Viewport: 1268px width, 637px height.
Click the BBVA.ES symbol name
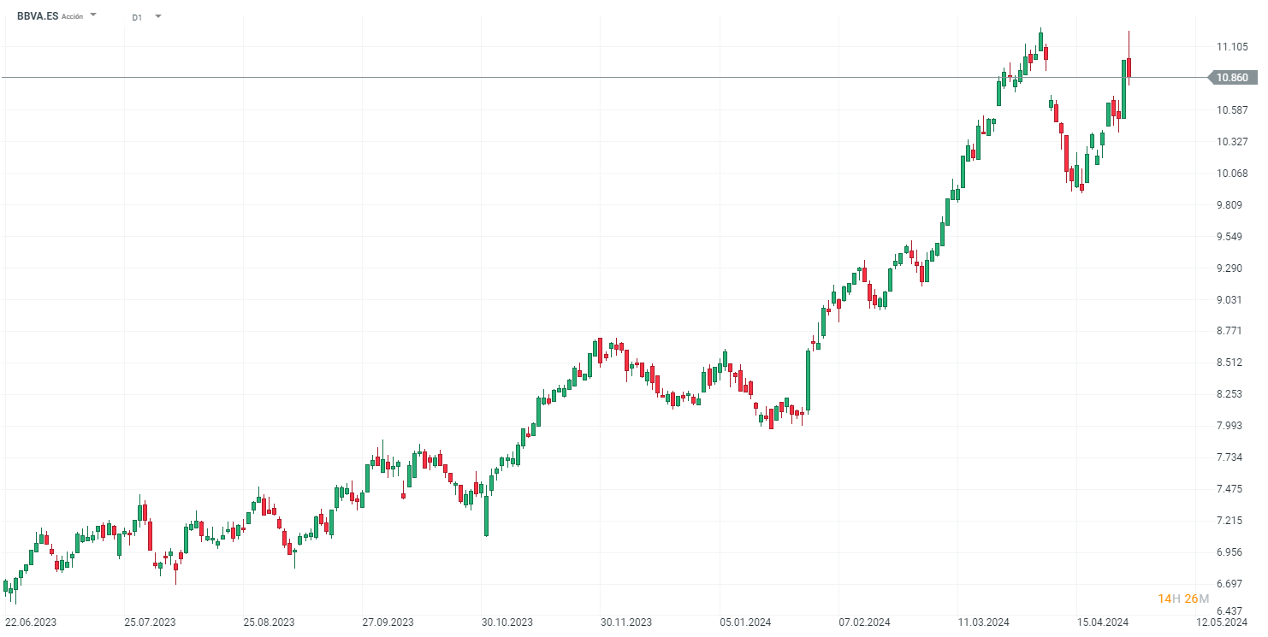38,15
